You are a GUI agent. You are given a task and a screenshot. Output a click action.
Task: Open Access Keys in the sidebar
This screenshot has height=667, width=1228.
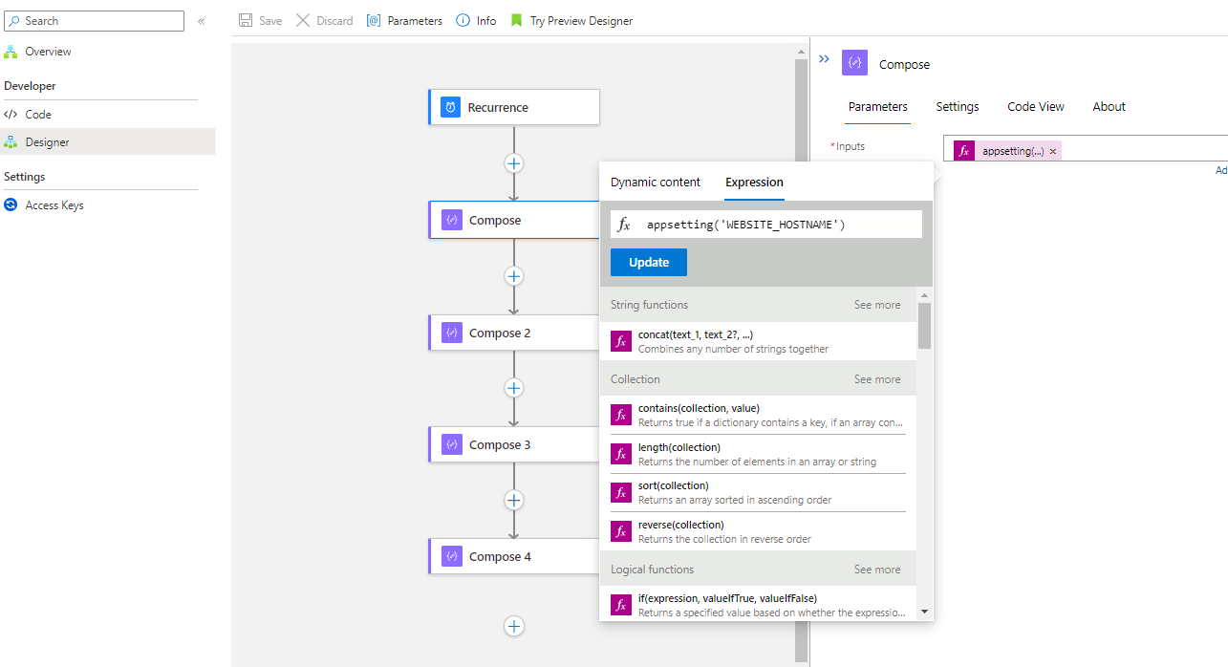point(54,204)
